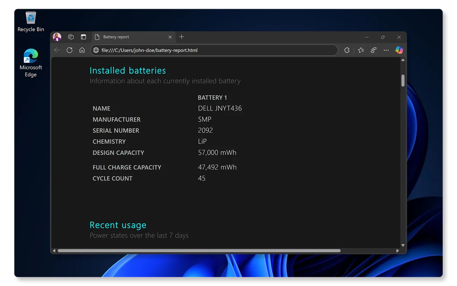Restore down the Edge window

pos(383,37)
